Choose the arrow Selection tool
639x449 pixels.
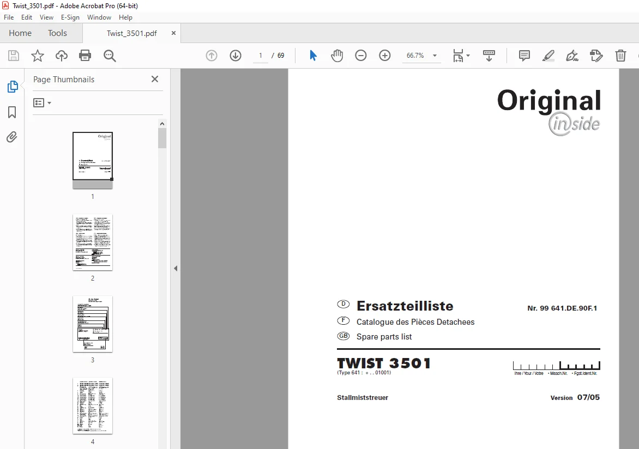313,56
